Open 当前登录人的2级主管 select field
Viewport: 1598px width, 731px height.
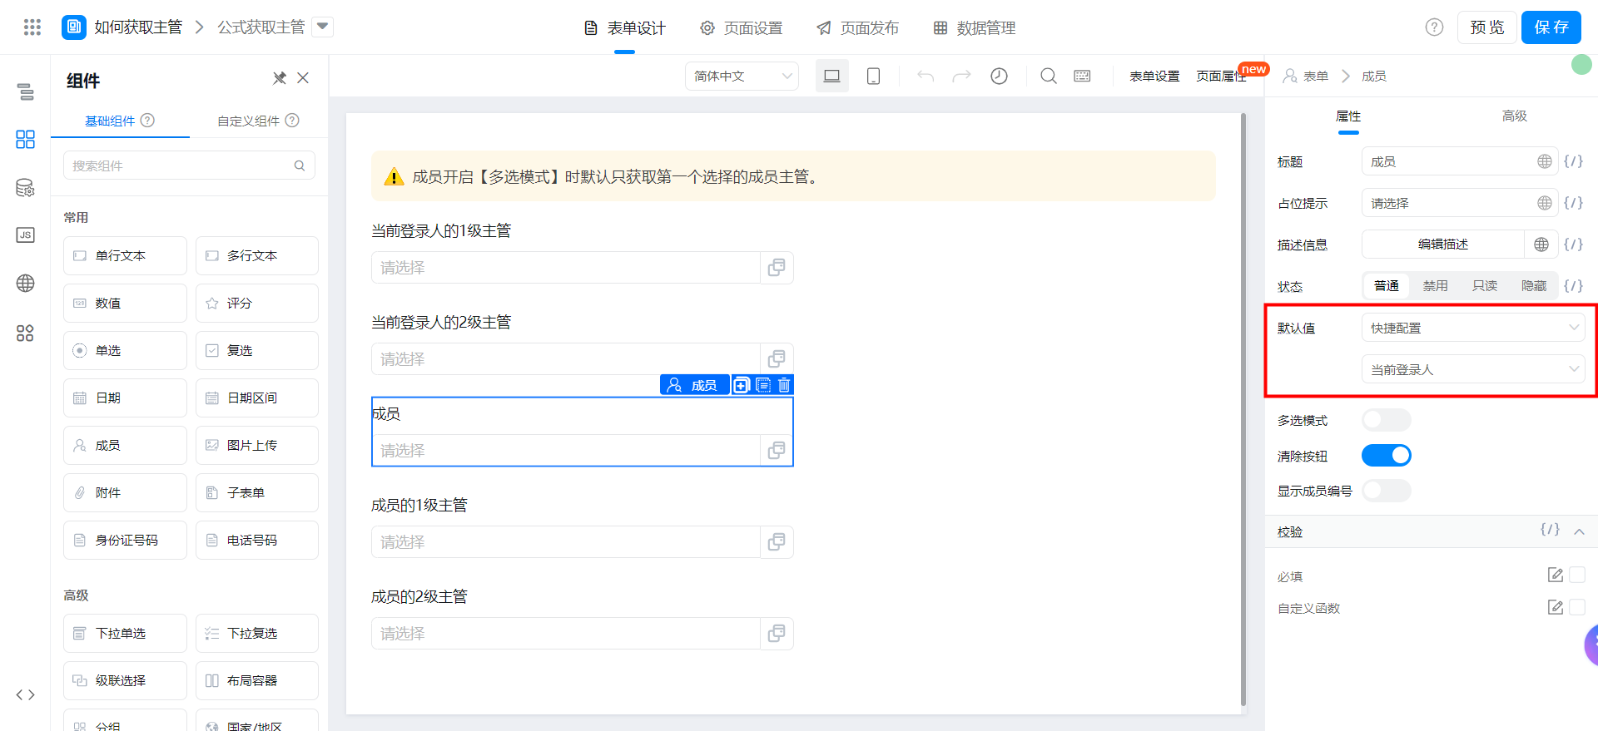[x=566, y=359]
